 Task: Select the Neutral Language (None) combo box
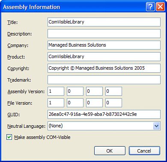[104, 126]
